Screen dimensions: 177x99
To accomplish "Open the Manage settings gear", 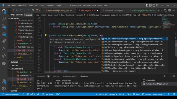I will coord(4,89).
